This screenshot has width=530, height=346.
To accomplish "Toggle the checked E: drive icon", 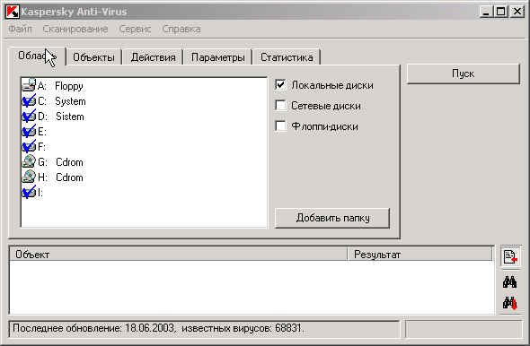I will click(x=29, y=131).
